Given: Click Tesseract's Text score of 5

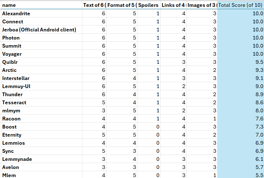Looking at the screenshot, I should (94, 102).
